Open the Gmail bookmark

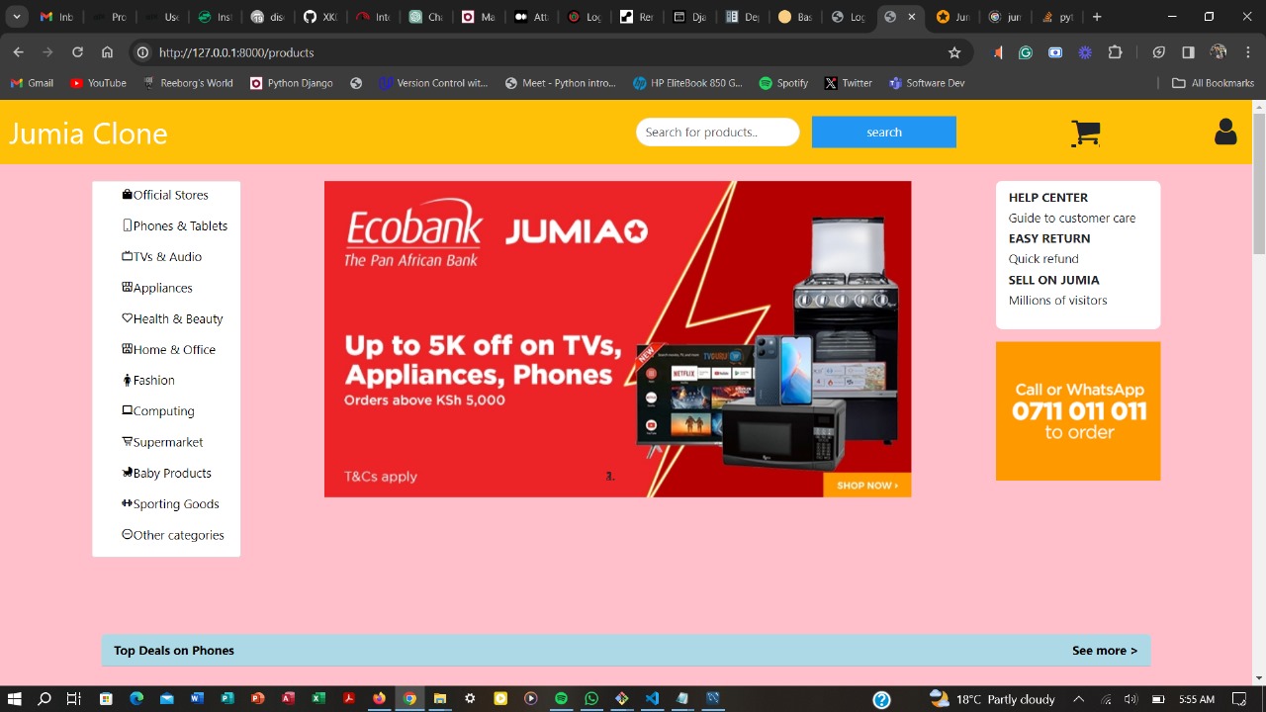[32, 83]
